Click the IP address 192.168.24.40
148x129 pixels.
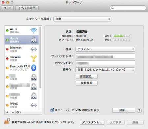pyautogui.click(x=85, y=40)
